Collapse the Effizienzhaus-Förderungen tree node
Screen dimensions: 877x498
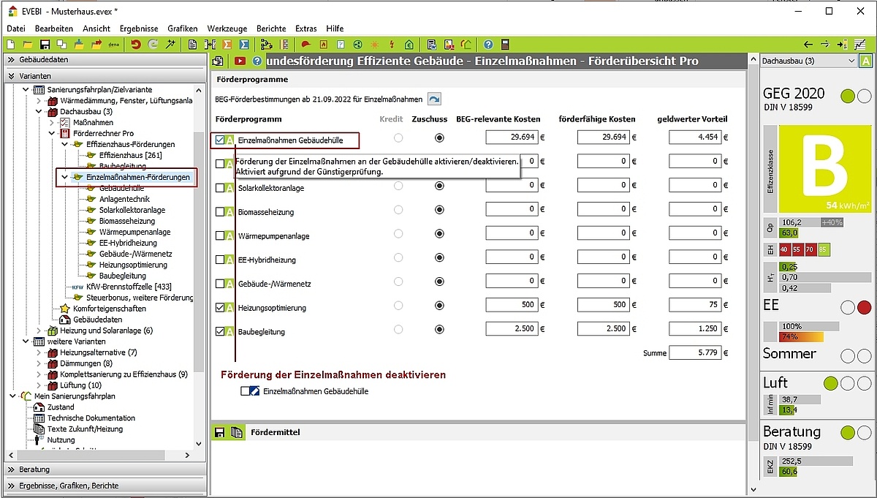point(65,144)
